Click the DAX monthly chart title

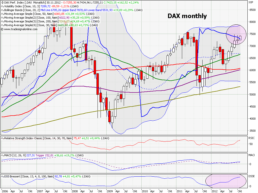pos(187,16)
